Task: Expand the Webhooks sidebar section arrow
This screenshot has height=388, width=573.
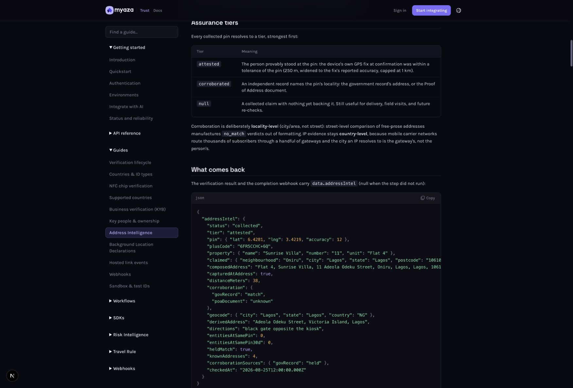Action: 111,368
